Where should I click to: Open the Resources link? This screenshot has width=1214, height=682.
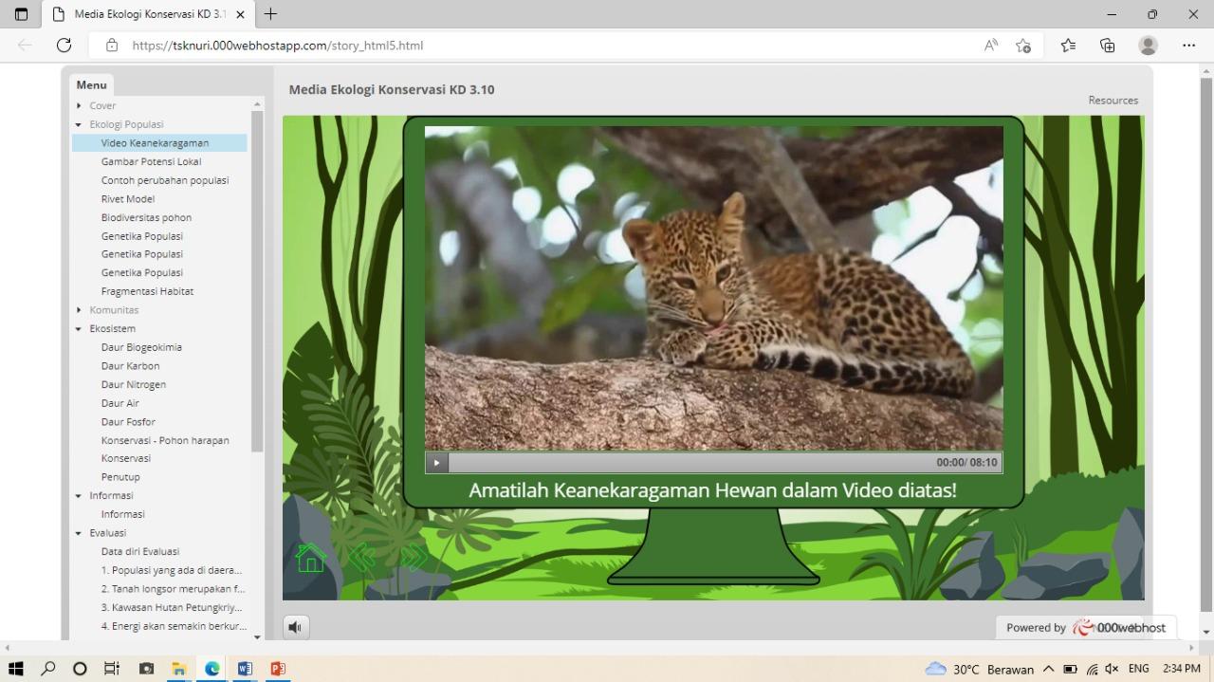pos(1113,101)
